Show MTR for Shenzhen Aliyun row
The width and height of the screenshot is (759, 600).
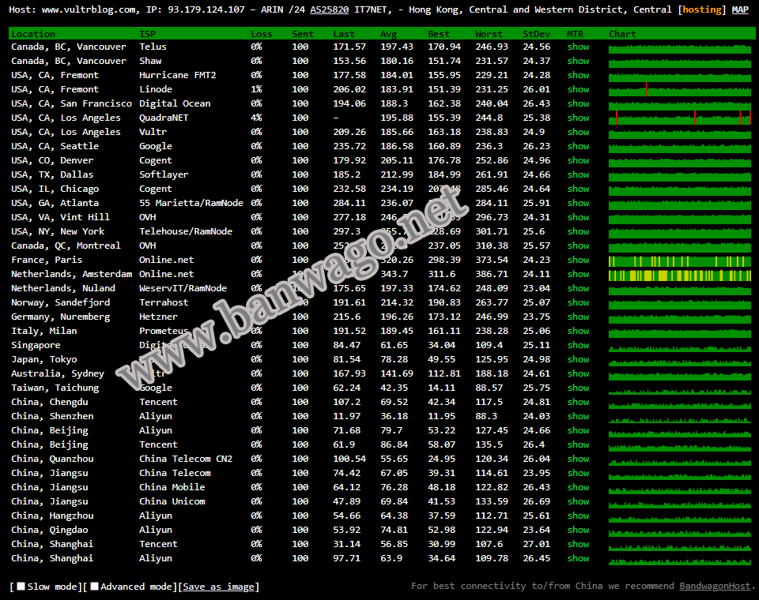pyautogui.click(x=578, y=416)
